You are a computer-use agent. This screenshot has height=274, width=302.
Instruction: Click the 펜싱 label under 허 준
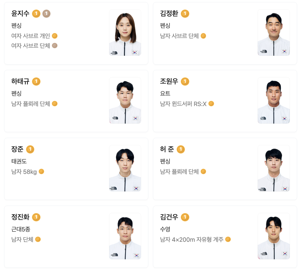point(165,161)
